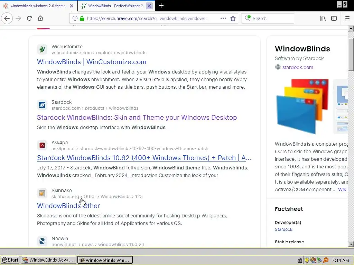Open the page actions three-dot menu
The height and width of the screenshot is (265, 354).
[223, 18]
